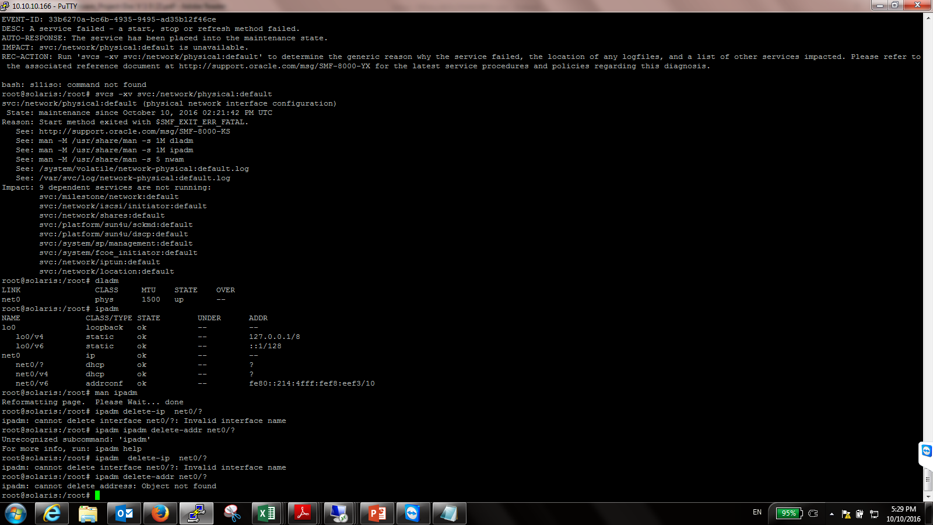Screen dimensions: 933x525
Task: Click the safely remove hardware icon
Action: click(x=860, y=514)
